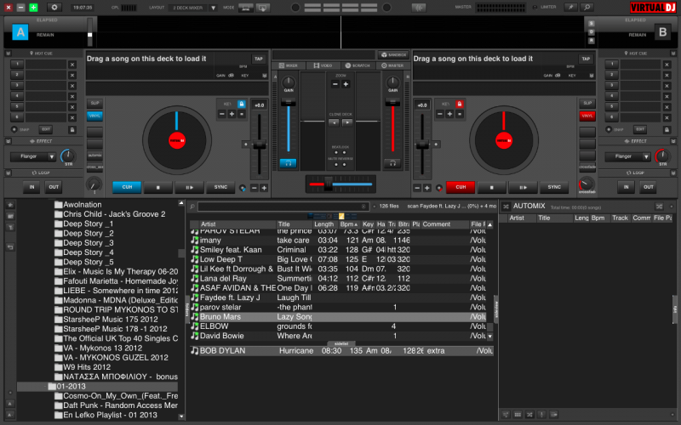Image resolution: width=681 pixels, height=425 pixels.
Task: Click deck B Cue button
Action: 461,187
